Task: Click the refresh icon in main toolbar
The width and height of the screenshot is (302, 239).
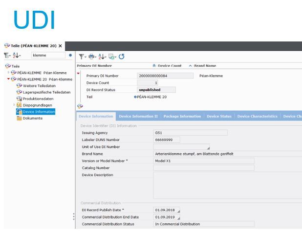Action: tap(122, 57)
